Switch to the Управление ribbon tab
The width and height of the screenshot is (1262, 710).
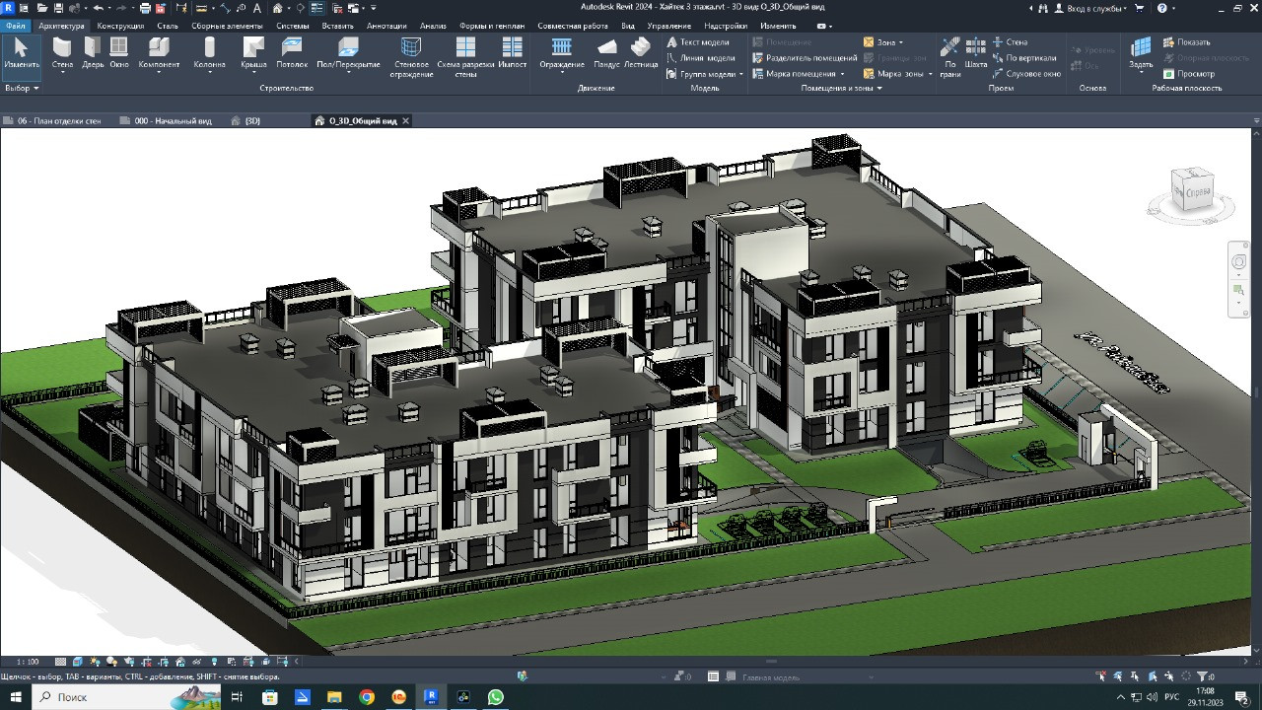click(669, 26)
